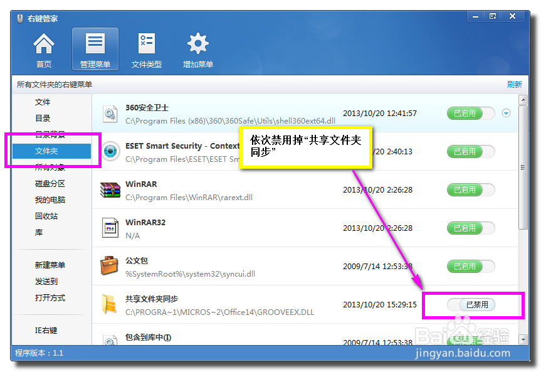Image resolution: width=541 pixels, height=372 pixels.
Task: Open IE右键 in the sidebar
Action: (46, 330)
